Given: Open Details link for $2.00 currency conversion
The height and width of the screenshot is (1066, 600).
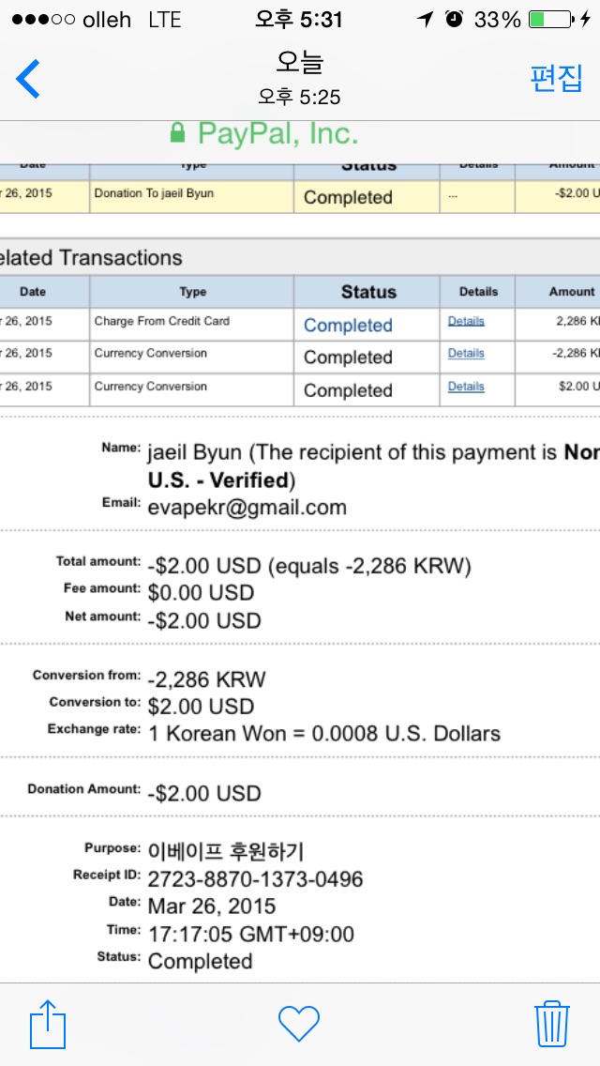Looking at the screenshot, I should 466,387.
